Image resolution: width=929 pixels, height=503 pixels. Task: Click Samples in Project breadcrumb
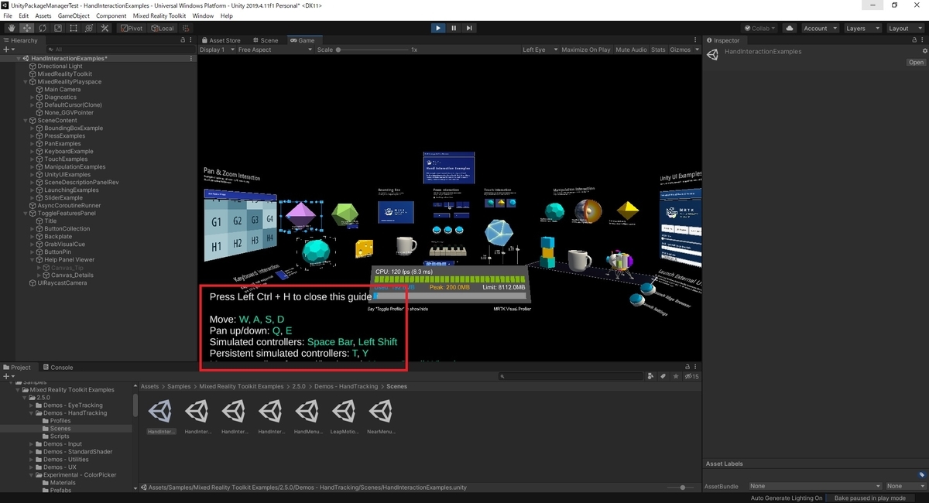point(179,386)
